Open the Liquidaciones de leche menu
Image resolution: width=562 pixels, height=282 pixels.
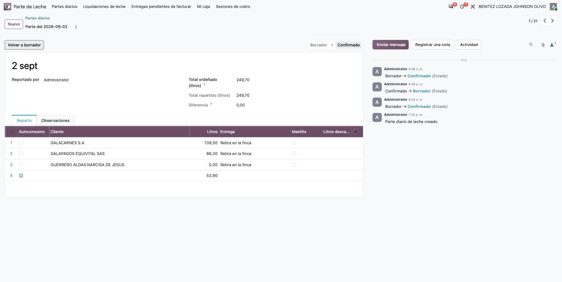(x=104, y=6)
